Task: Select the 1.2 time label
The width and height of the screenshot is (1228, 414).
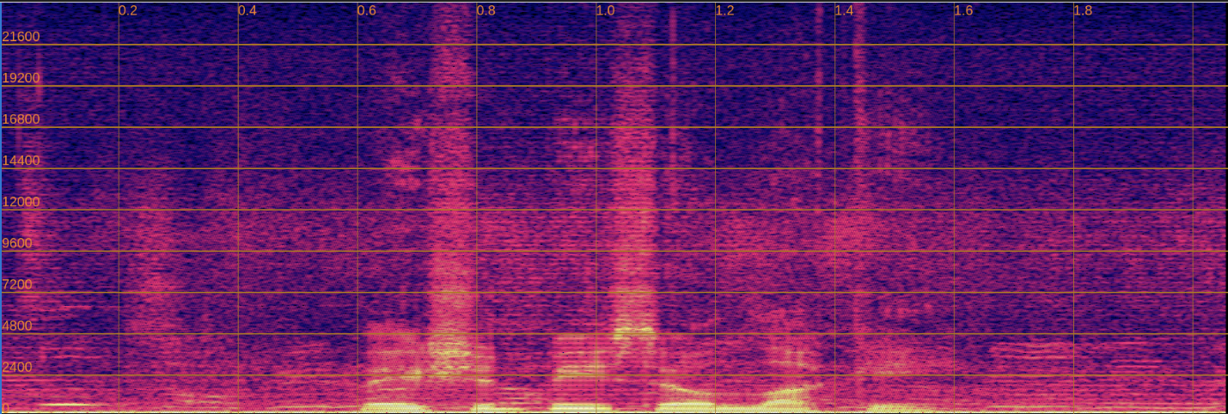Action: click(x=725, y=10)
